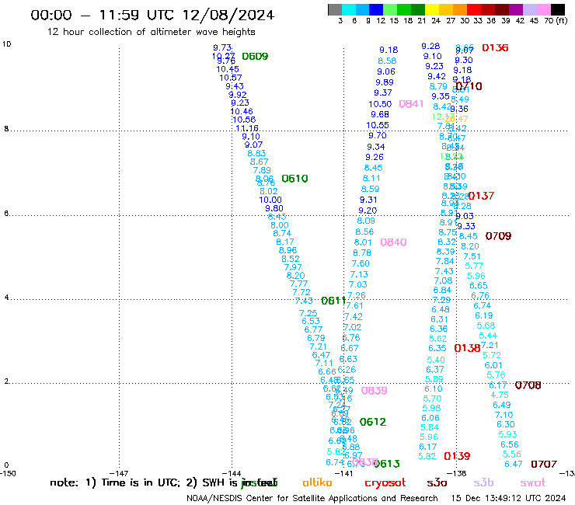Select the wave height value 10.55

coord(378,125)
